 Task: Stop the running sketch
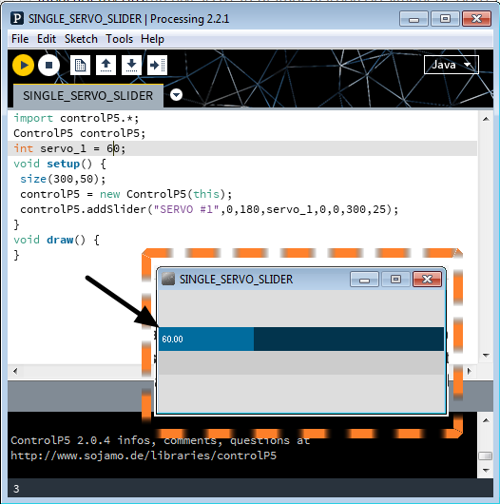point(48,66)
